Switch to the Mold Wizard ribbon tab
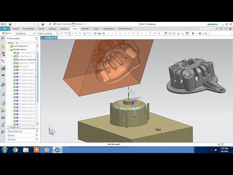233x175 pixels. tap(125, 29)
